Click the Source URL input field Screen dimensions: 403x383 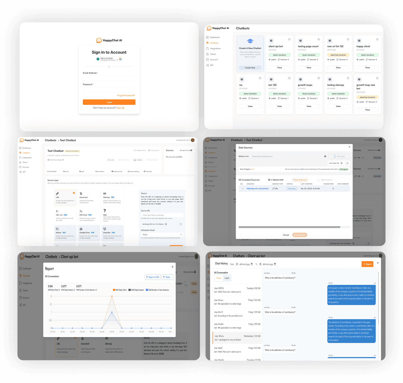click(x=162, y=215)
